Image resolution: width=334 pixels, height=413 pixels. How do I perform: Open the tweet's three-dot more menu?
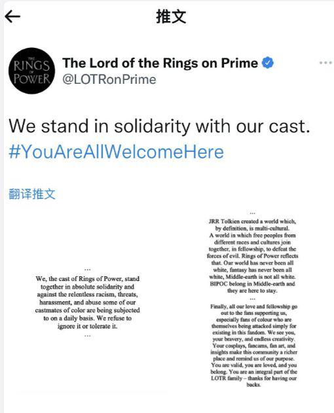tap(325, 63)
